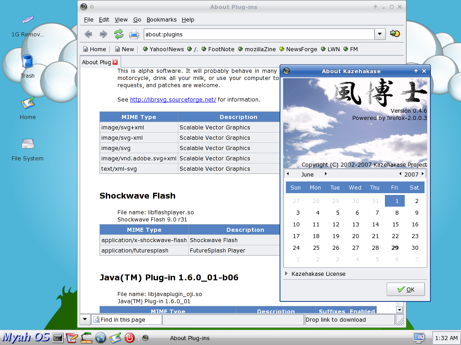Viewport: 461px width, 345px height.
Task: Open the View menu
Action: tap(121, 20)
